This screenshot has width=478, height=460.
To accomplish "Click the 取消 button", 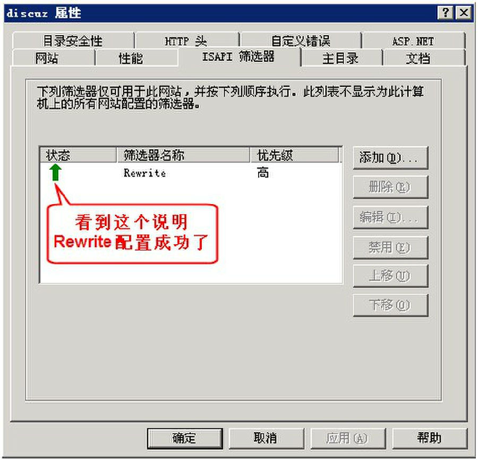I will coord(266,438).
